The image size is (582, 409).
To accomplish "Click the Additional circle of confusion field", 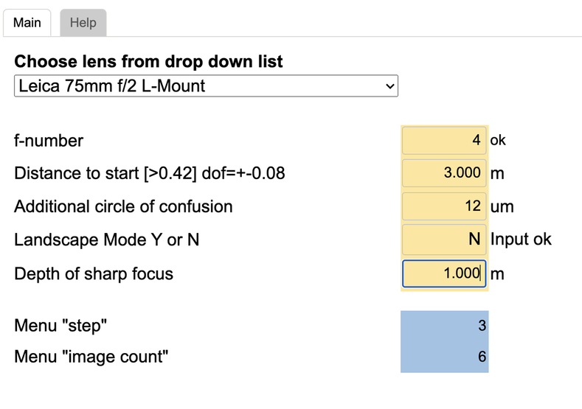I will tap(444, 206).
